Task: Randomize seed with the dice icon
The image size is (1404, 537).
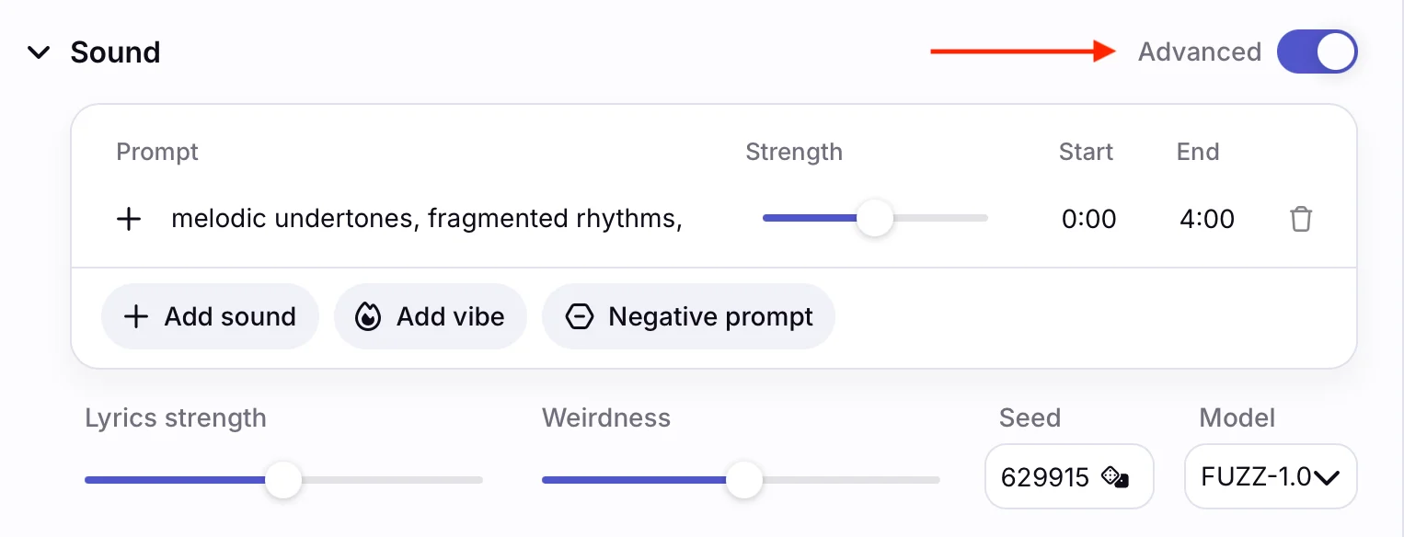Action: [x=1115, y=477]
